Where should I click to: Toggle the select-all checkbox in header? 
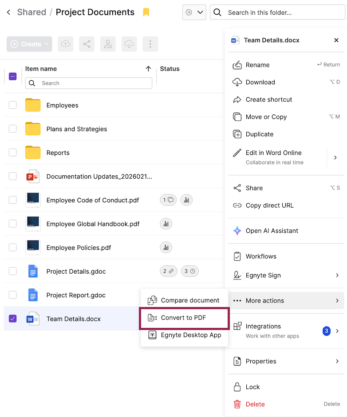(x=13, y=76)
